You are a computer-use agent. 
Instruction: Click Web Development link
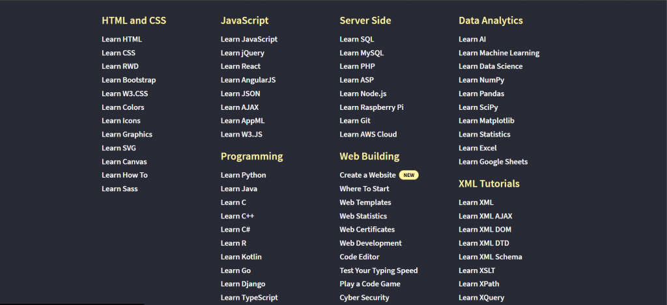click(371, 243)
